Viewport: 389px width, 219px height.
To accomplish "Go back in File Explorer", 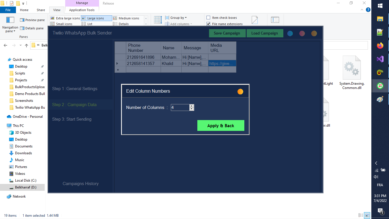I will point(6,45).
